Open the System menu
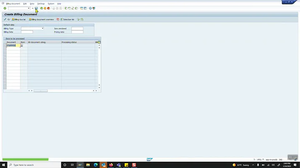Screen dimensions: 300x168 click(x=51, y=4)
